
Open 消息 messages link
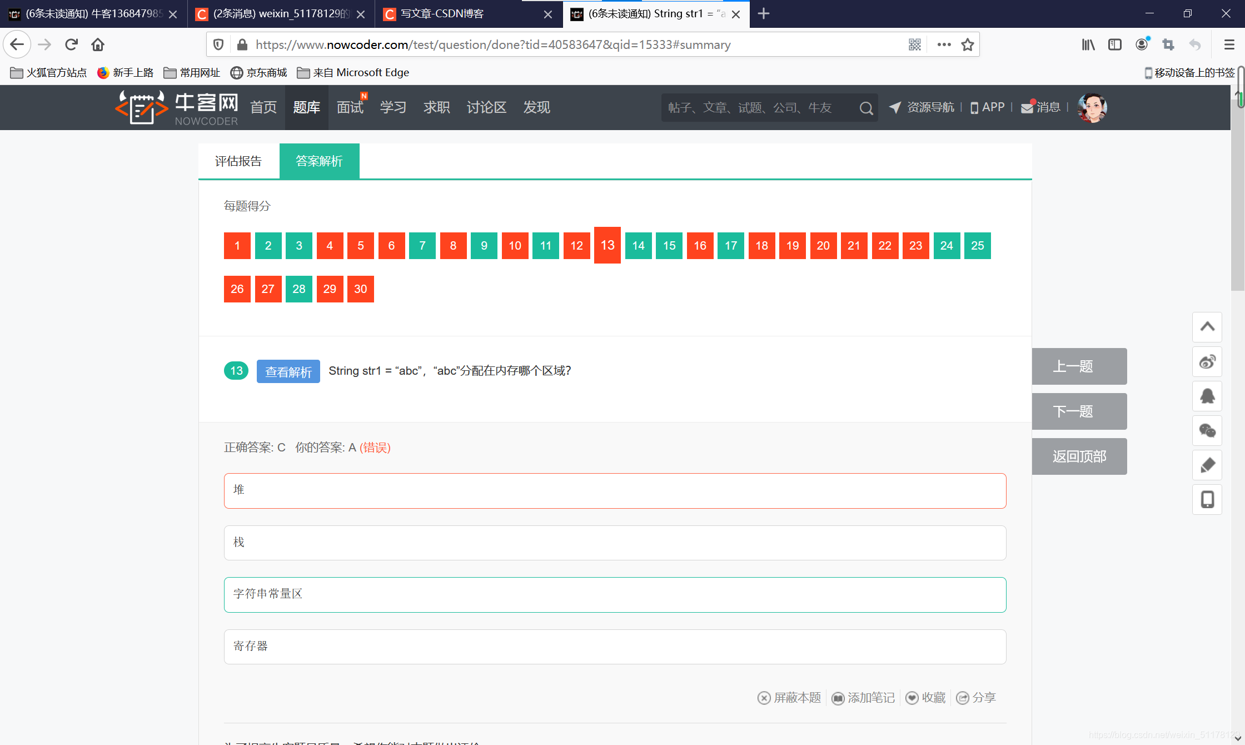1041,107
